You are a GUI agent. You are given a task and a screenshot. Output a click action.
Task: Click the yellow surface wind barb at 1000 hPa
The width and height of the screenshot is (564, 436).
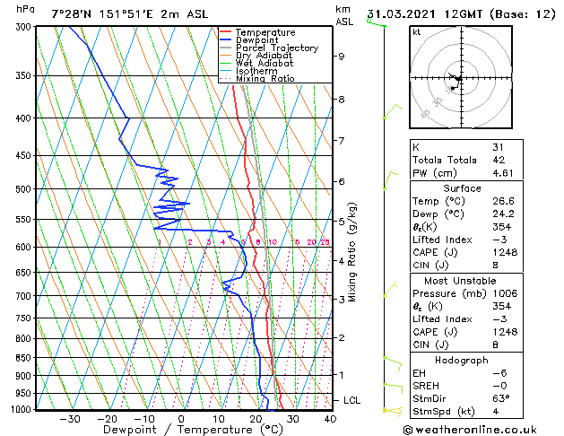pos(393,411)
